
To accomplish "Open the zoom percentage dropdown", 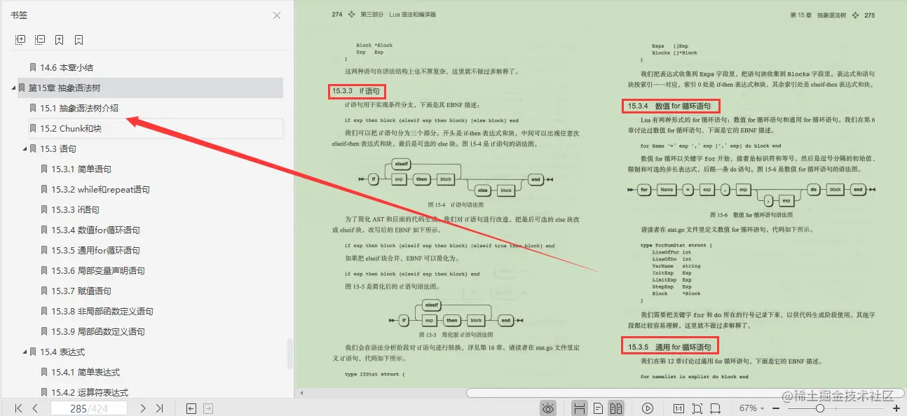I will pyautogui.click(x=753, y=408).
